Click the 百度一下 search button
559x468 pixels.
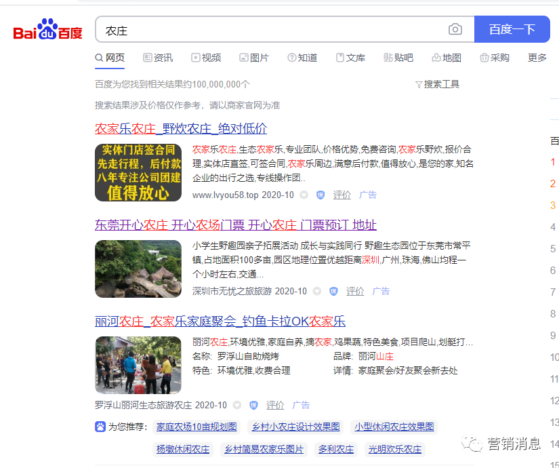pyautogui.click(x=512, y=29)
